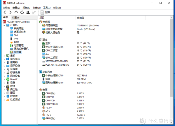Viewport: 175px width, 126px height.
Task: Click the 报告 report button
Action: pyautogui.click(x=45, y=12)
